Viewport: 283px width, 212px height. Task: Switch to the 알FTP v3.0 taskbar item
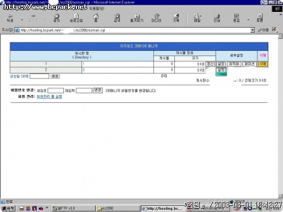74,208
